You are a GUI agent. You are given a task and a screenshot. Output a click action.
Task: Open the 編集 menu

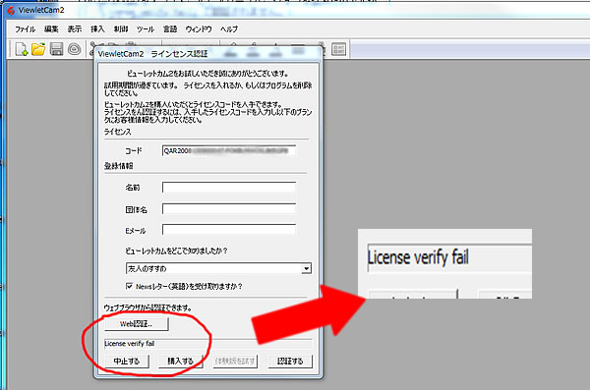[51, 29]
